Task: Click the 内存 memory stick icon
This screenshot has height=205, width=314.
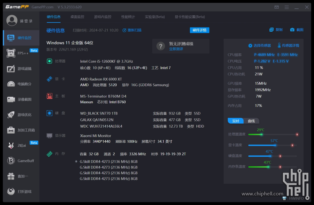Action: (x=49, y=154)
